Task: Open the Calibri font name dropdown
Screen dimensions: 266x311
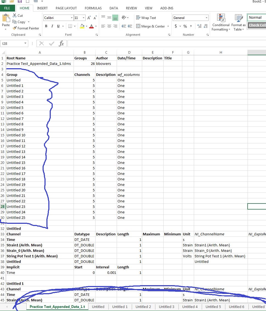Action: (x=72, y=18)
